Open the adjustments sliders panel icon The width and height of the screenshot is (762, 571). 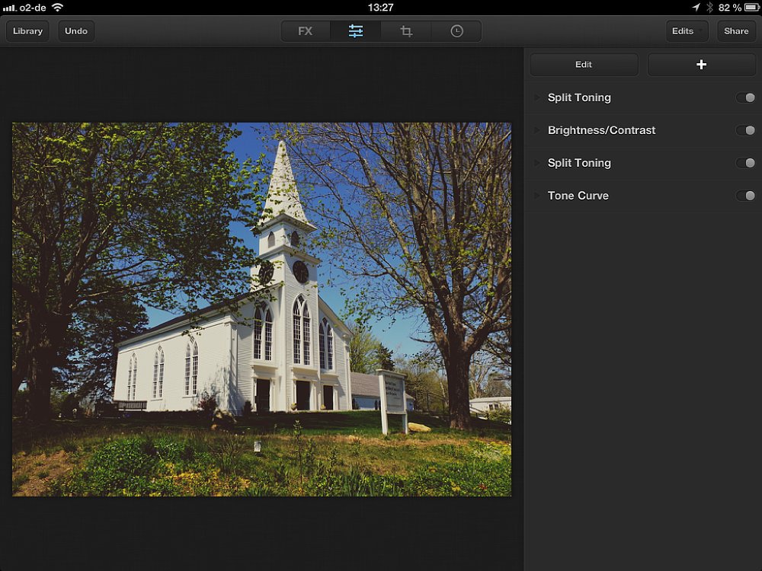click(356, 31)
